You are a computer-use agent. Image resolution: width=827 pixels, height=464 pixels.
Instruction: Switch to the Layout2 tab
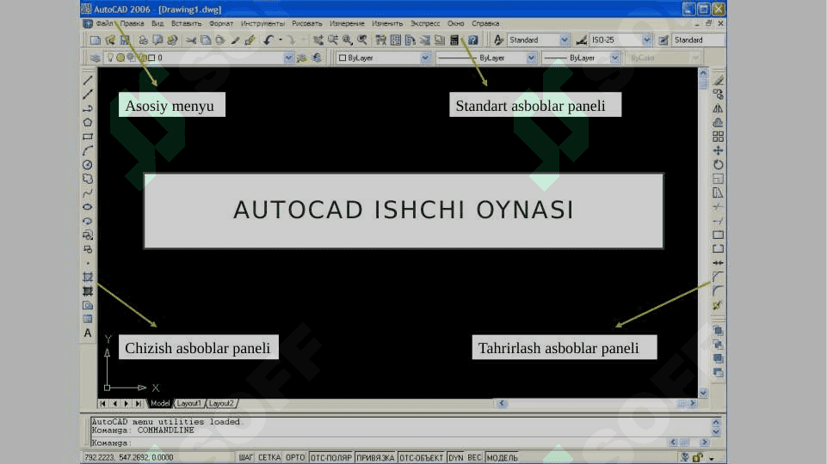click(221, 404)
